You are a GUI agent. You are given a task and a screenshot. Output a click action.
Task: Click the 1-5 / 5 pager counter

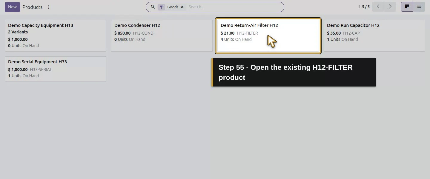tap(364, 7)
